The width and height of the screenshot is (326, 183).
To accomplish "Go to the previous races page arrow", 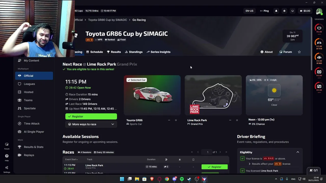I will pyautogui.click(x=198, y=152).
